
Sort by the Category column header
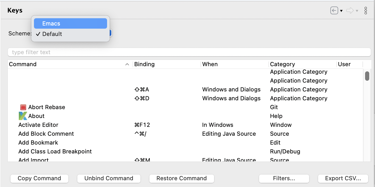pyautogui.click(x=302, y=64)
